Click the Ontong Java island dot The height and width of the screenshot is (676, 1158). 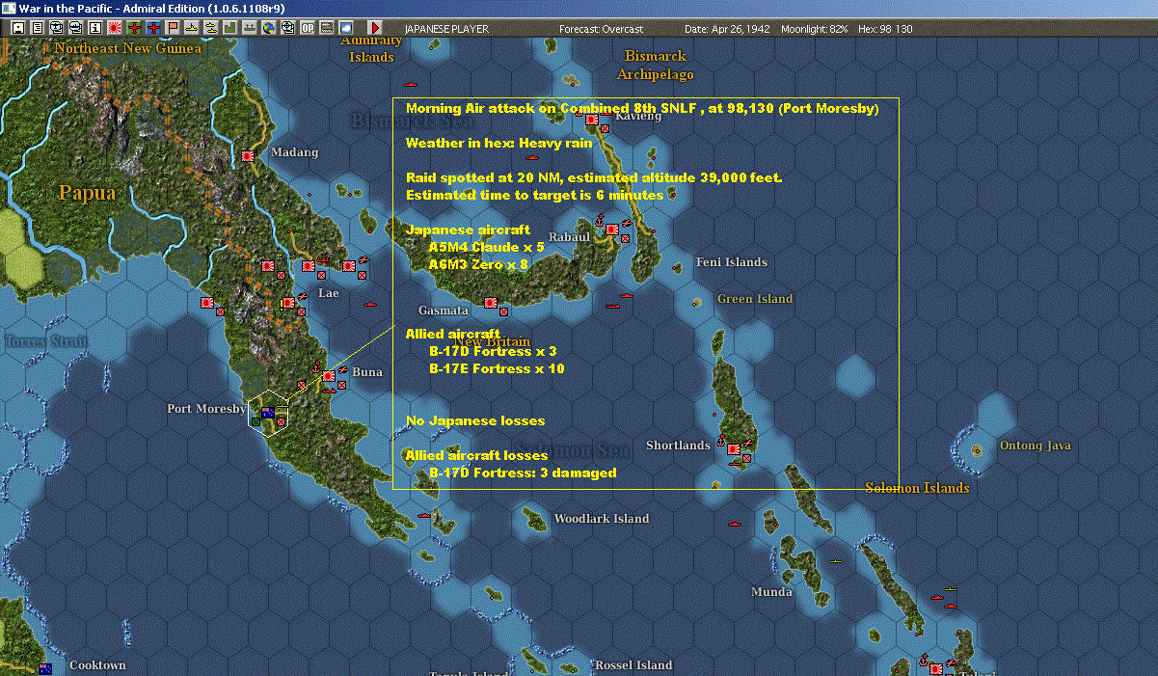(x=977, y=450)
